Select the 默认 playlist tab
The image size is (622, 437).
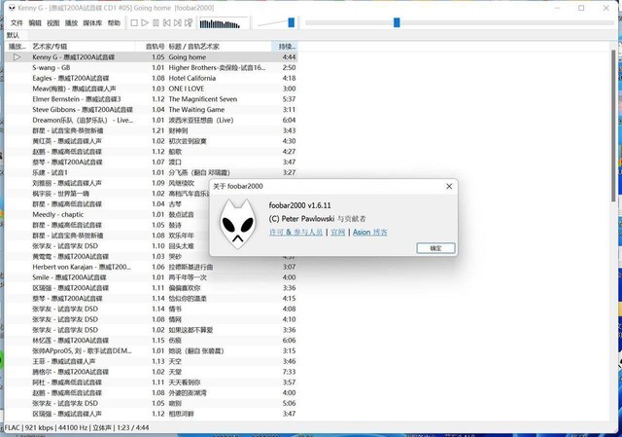click(13, 35)
